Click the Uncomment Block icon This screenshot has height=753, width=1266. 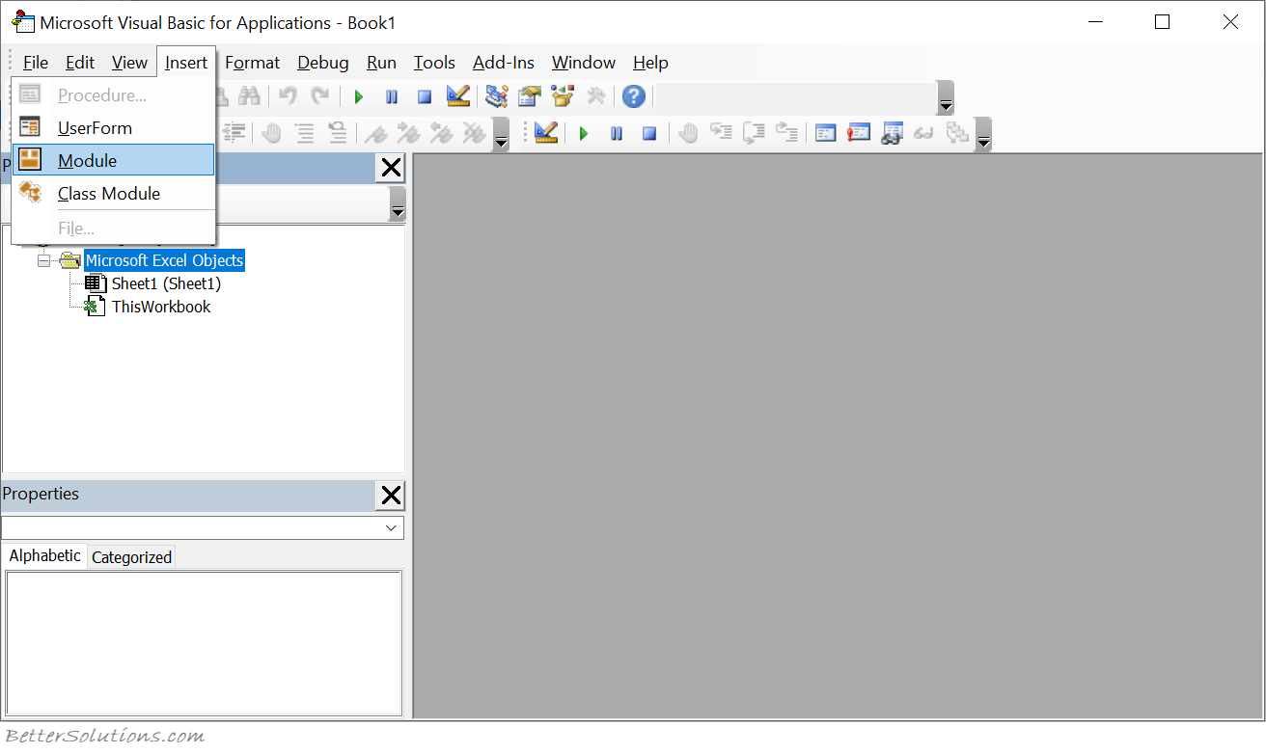337,133
